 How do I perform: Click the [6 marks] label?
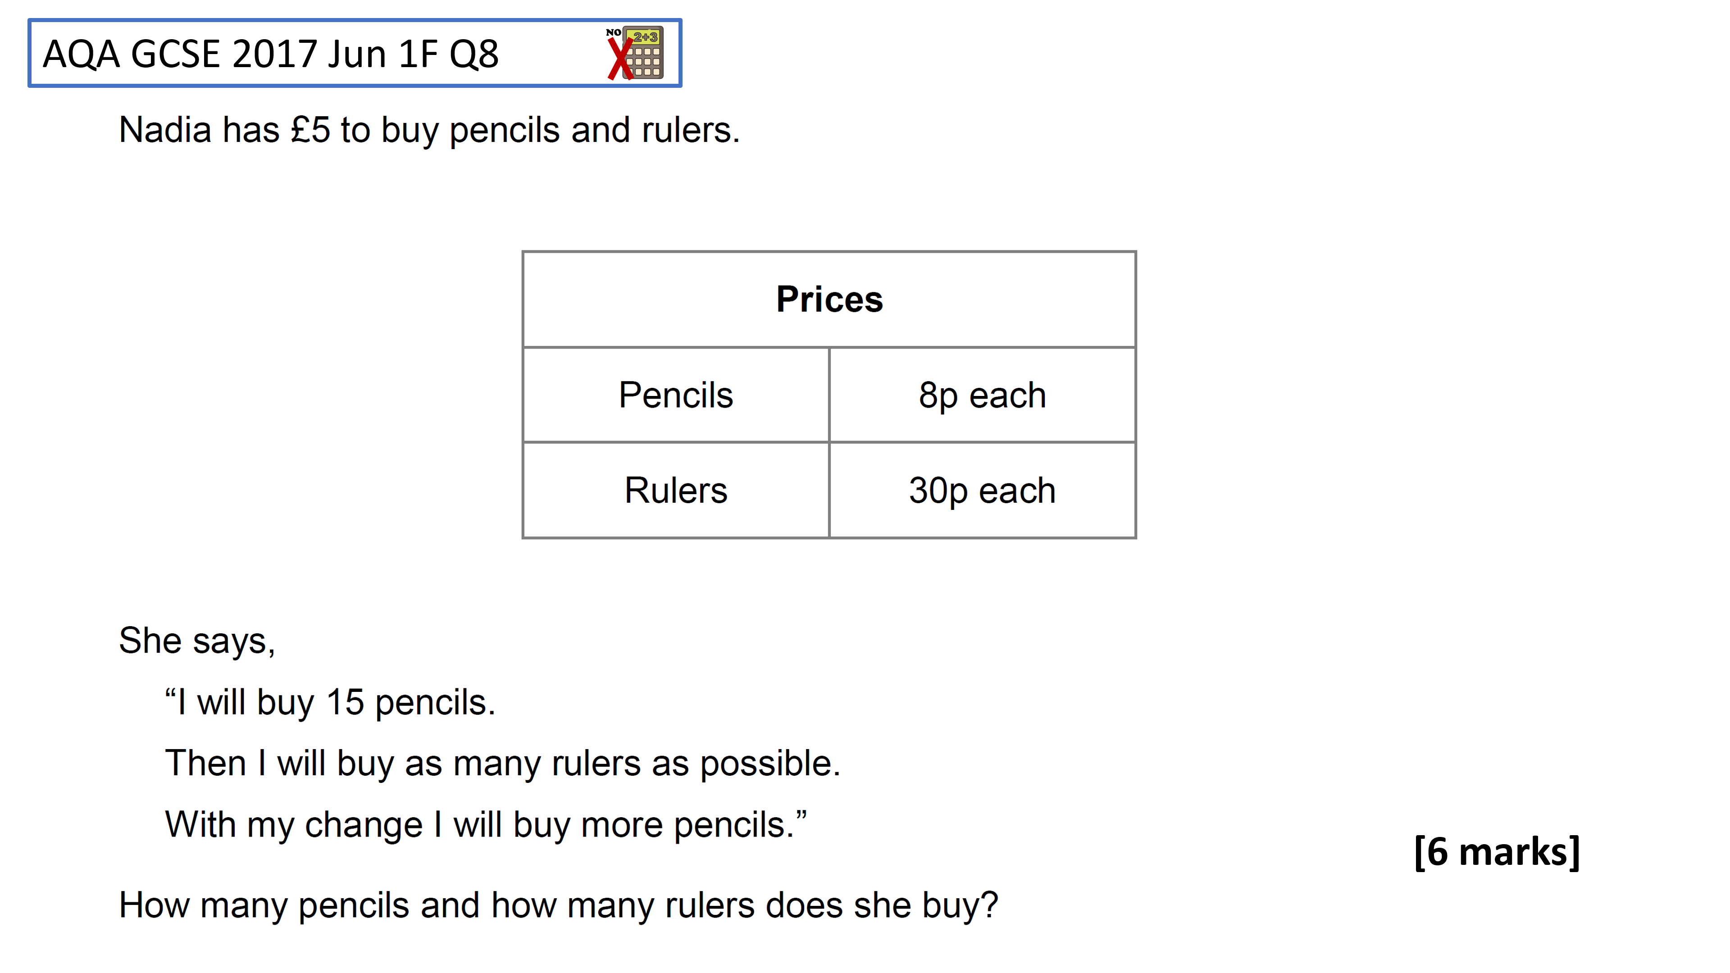click(1496, 851)
